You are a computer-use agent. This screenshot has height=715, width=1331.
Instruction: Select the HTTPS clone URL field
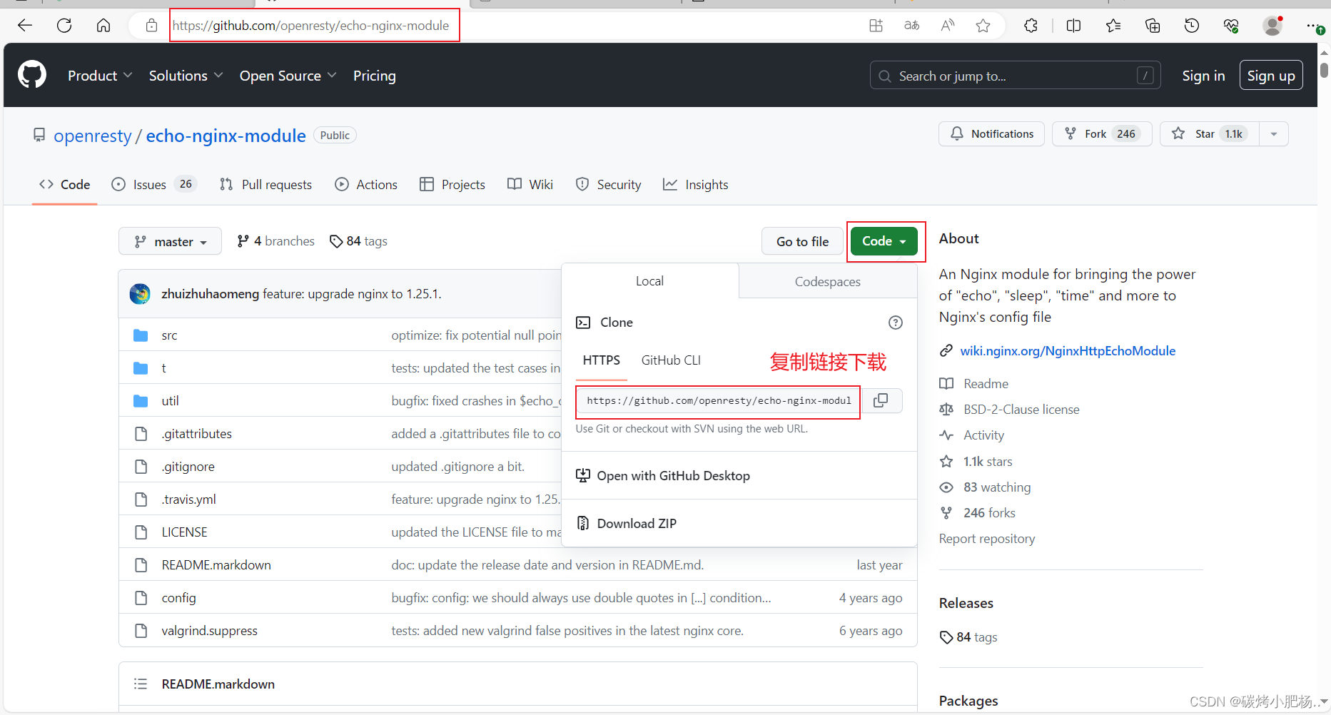click(719, 401)
